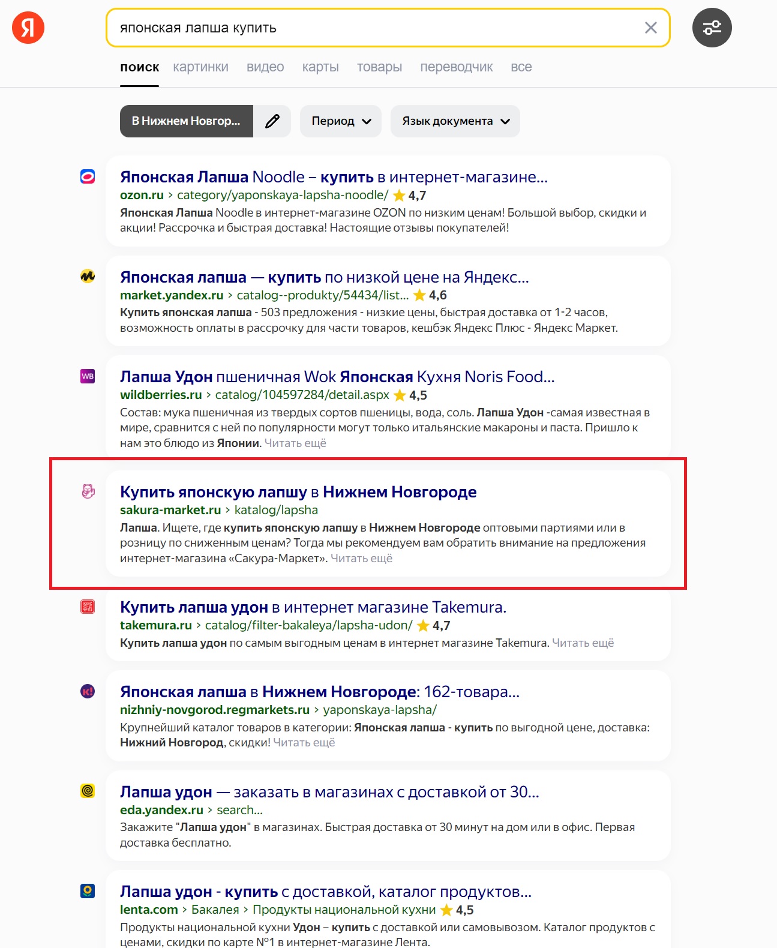This screenshot has height=948, width=777.
Task: Open 'Продукты национальной кухни' breadcrumb link
Action: point(344,910)
